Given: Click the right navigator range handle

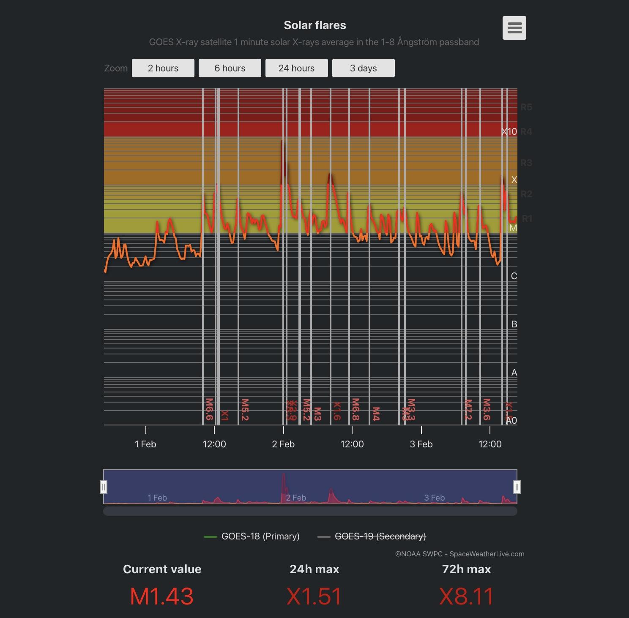Looking at the screenshot, I should tap(517, 487).
